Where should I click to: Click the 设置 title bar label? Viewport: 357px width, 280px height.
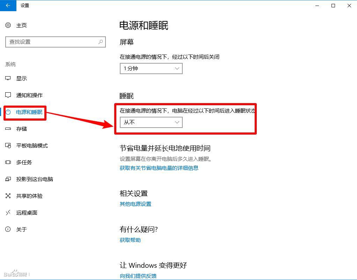pyautogui.click(x=24, y=6)
